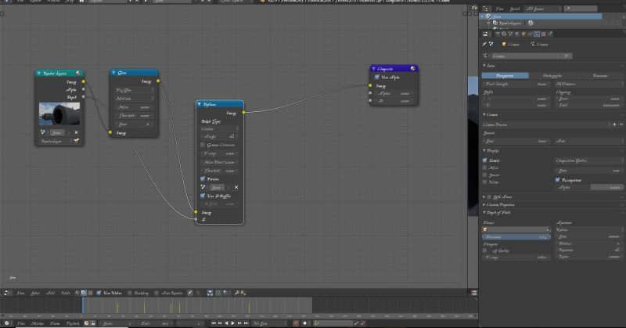Toggle the Passepartout checkbox
626x328 pixels.
click(x=557, y=180)
